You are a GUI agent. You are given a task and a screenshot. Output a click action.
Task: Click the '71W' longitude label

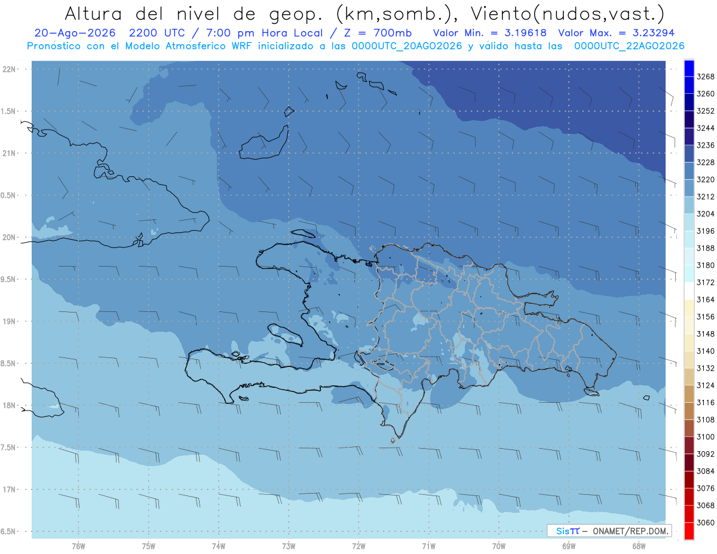(x=428, y=546)
